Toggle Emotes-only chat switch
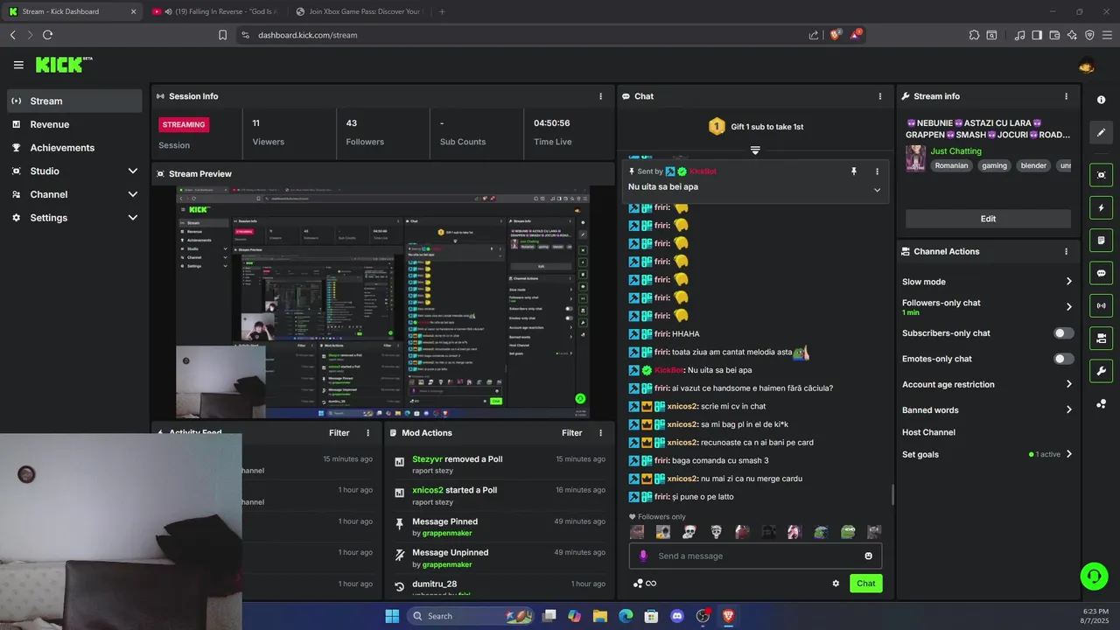 [x=1064, y=359]
